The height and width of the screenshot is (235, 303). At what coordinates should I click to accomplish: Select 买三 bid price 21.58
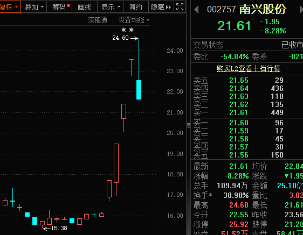pyautogui.click(x=239, y=139)
